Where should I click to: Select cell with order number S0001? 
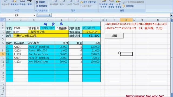pos(21,28)
